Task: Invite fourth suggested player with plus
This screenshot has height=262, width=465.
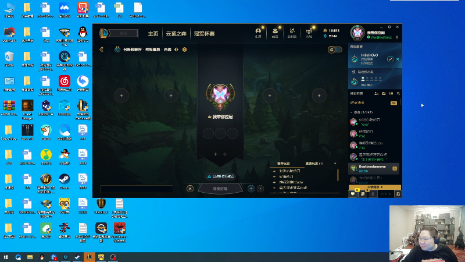Action: (x=274, y=188)
